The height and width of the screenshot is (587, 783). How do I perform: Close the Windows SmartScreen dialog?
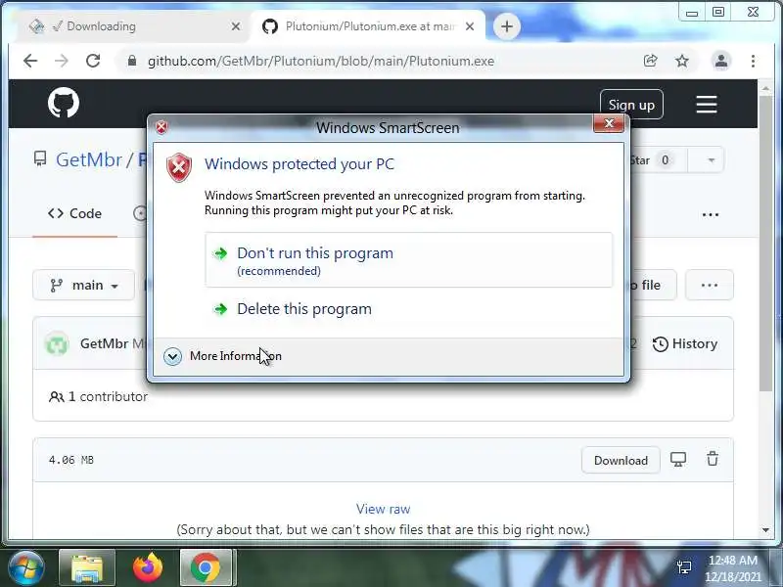pyautogui.click(x=609, y=123)
